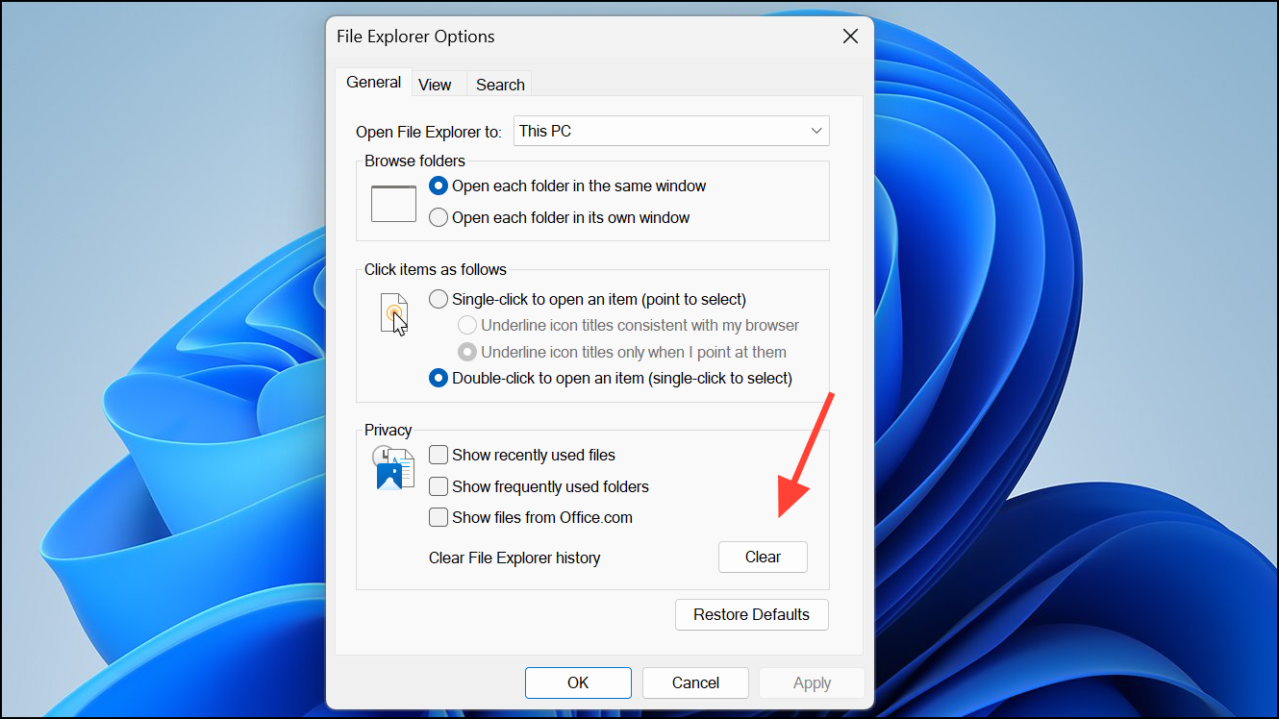Clear File Explorer history with Clear button
This screenshot has height=719, width=1279.
tap(763, 557)
